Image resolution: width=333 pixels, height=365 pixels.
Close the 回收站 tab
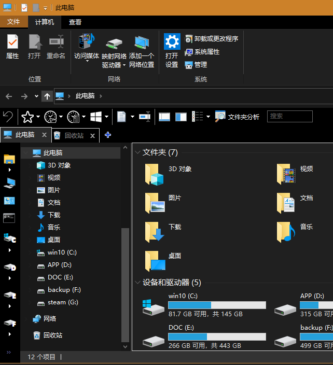pyautogui.click(x=93, y=135)
